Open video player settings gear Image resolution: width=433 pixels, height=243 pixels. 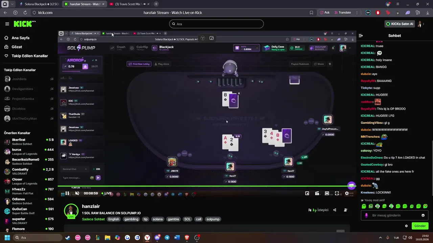pyautogui.click(x=347, y=193)
